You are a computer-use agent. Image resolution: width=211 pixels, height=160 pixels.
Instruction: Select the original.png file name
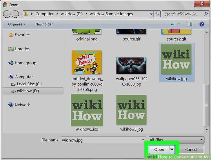point(87,39)
